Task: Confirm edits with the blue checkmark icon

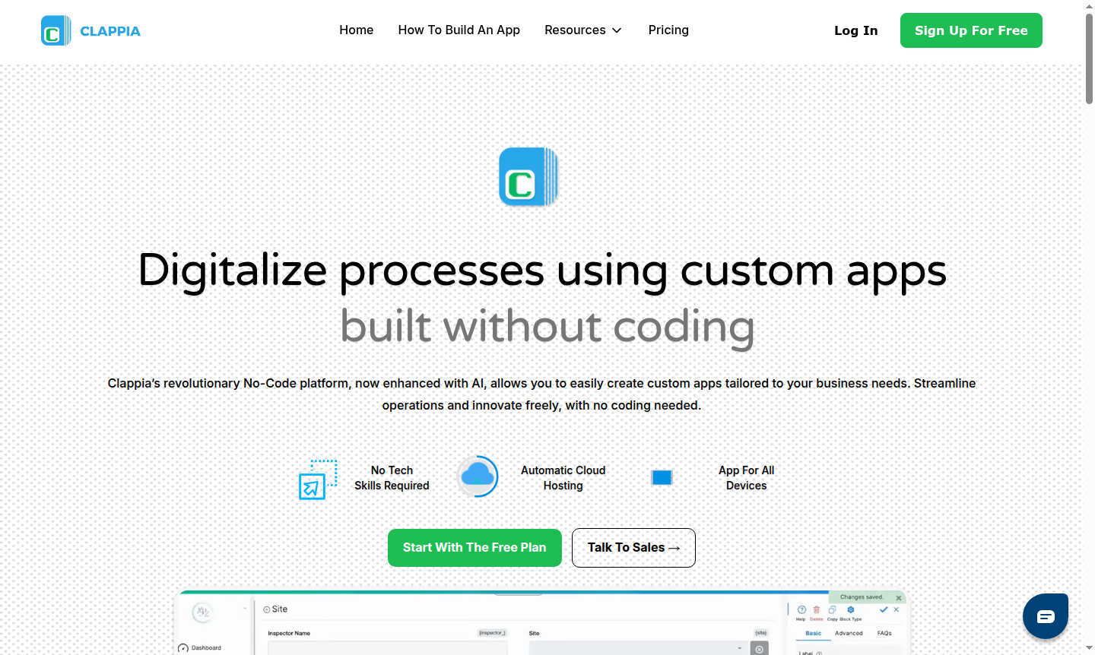Action: (x=884, y=609)
